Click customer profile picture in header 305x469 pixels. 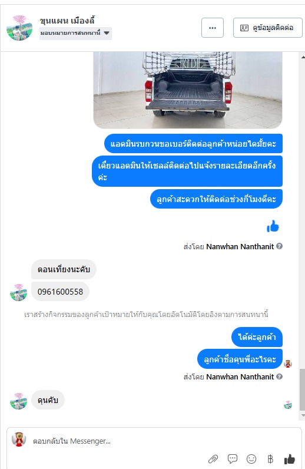[19, 28]
